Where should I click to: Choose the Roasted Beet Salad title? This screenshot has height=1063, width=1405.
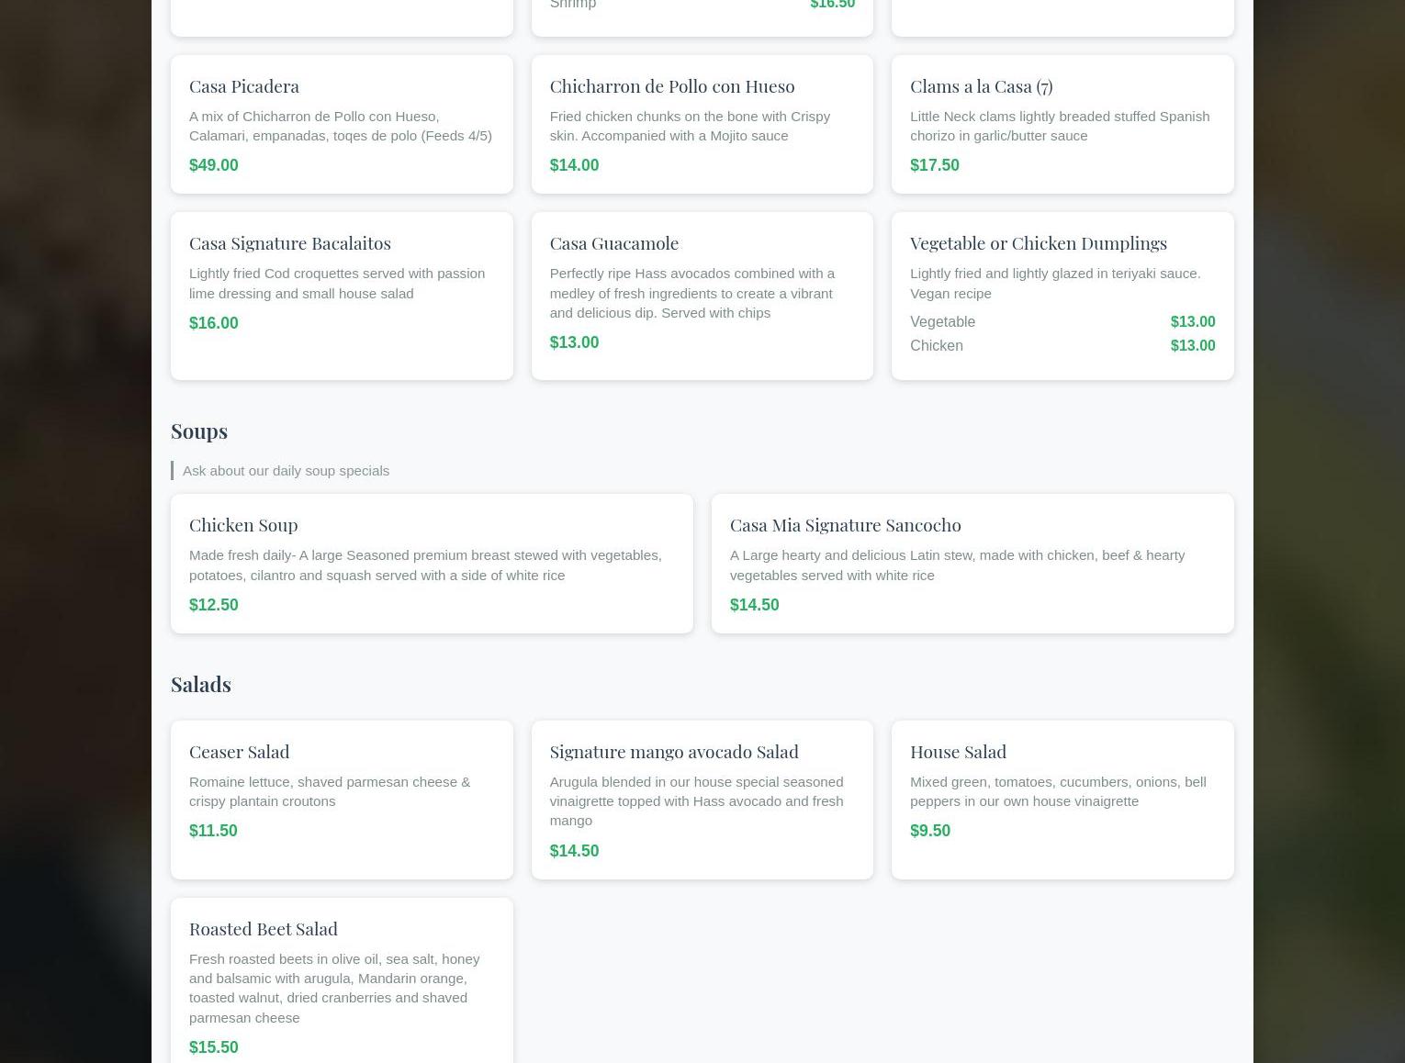264,928
